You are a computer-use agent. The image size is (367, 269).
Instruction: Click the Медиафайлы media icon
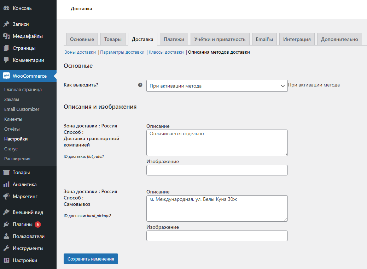tap(7, 36)
